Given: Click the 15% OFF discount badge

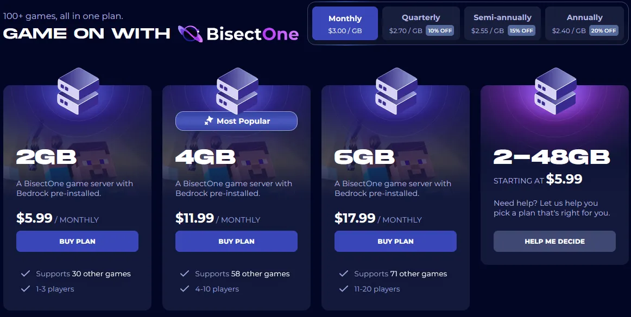Looking at the screenshot, I should click(521, 31).
